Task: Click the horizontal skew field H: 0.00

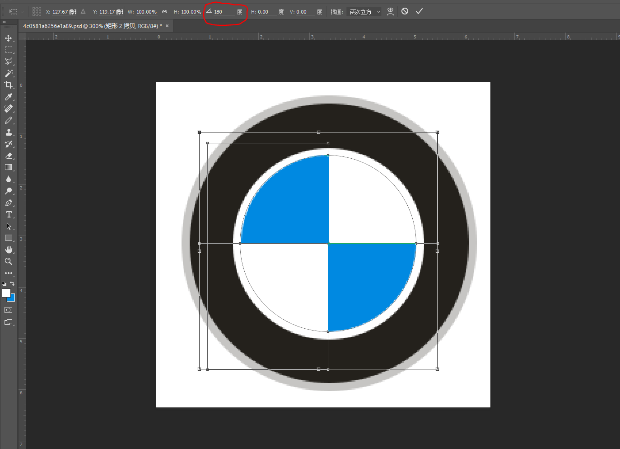Action: pos(267,12)
